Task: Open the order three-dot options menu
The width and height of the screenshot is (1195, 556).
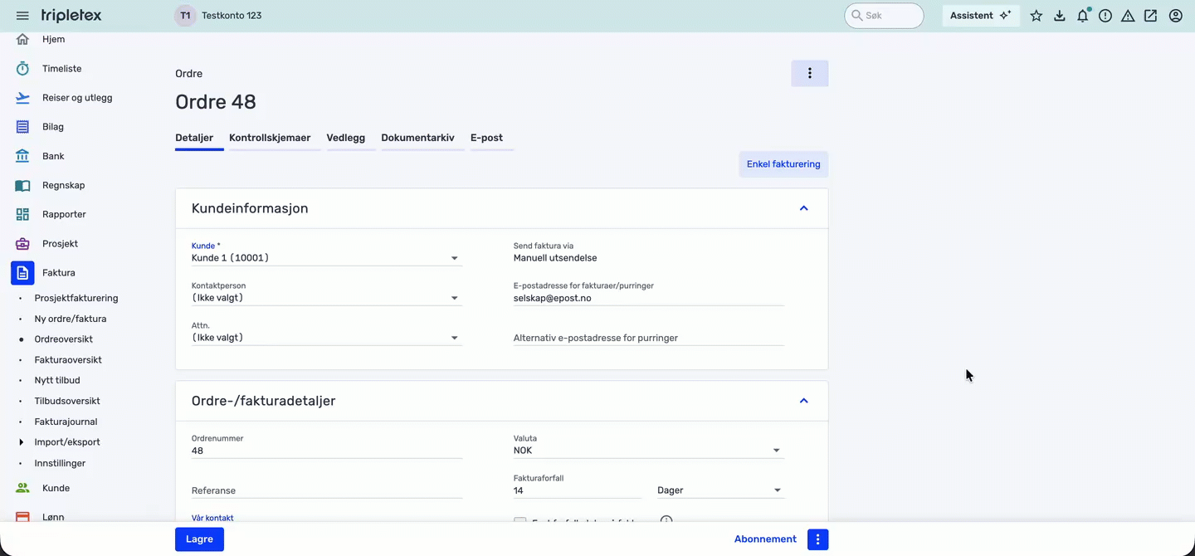Action: [809, 73]
